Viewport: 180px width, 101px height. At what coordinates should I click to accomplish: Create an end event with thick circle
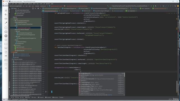click(x=6, y=36)
